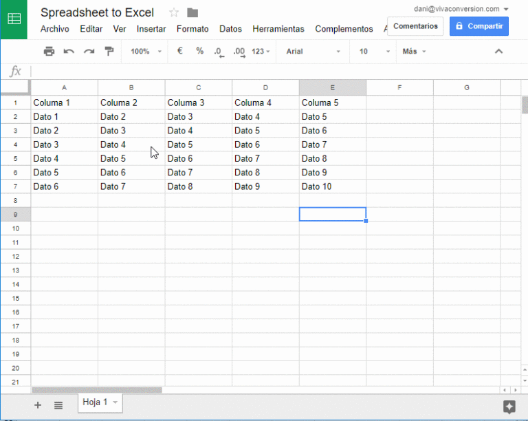This screenshot has width=528, height=421.
Task: Open the 100% zoom dropdown
Action: click(146, 52)
